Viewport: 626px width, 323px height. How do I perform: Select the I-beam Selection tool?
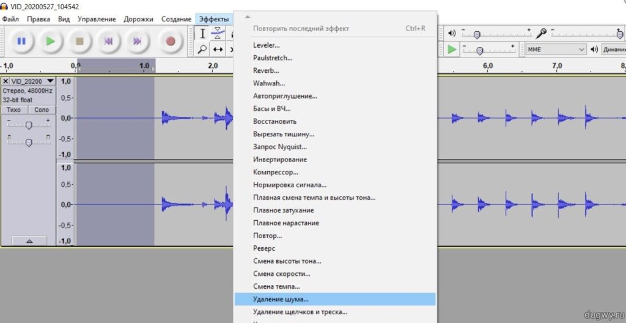tap(202, 34)
